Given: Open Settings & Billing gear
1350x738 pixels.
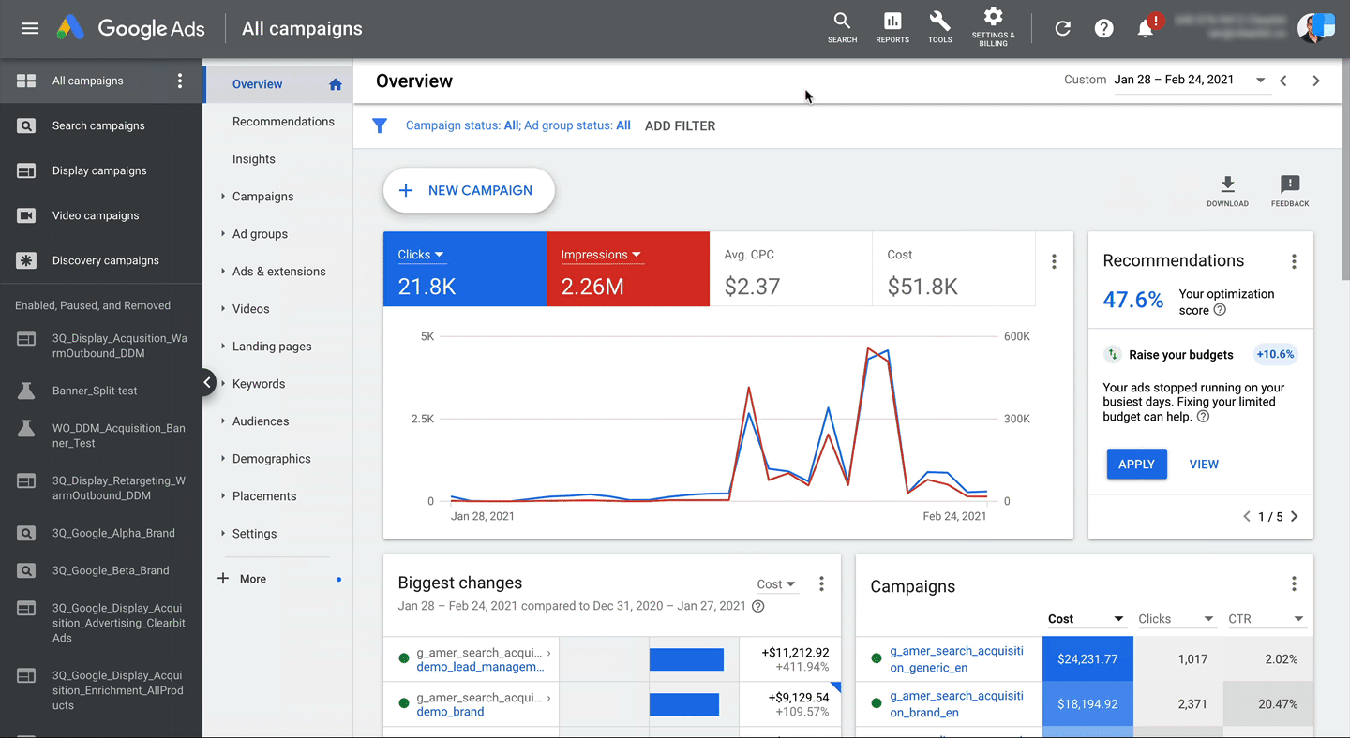Looking at the screenshot, I should tap(993, 26).
